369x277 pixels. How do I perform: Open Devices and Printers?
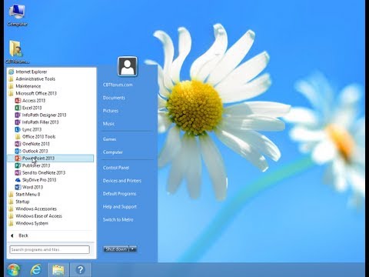click(x=122, y=181)
